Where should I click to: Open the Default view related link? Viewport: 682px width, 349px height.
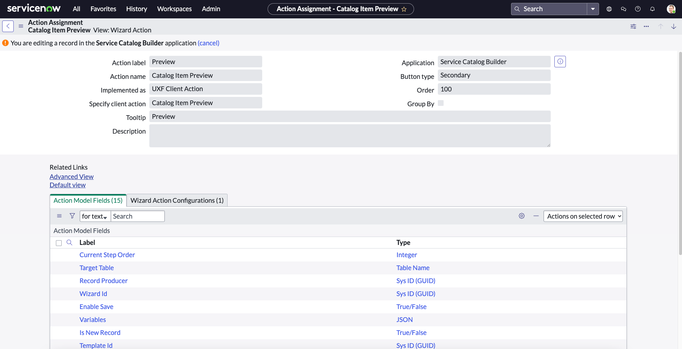point(67,185)
